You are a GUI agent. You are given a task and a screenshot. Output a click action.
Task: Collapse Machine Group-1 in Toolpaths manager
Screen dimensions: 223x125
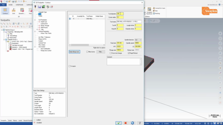(x=2, y=30)
